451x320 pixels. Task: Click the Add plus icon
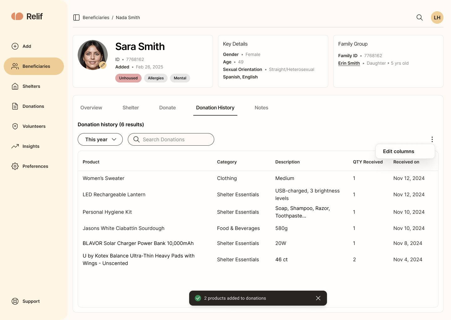tap(15, 46)
